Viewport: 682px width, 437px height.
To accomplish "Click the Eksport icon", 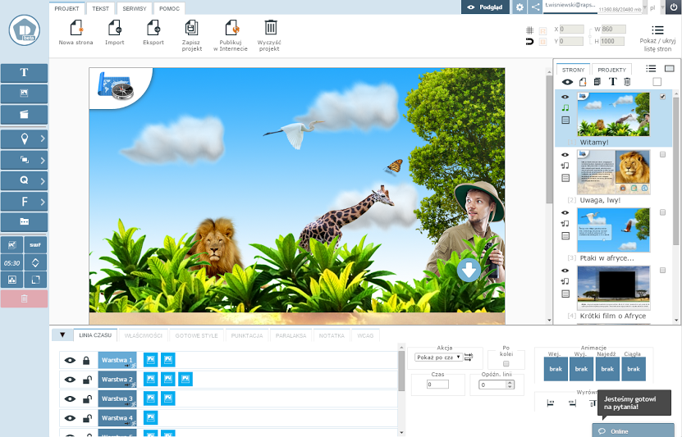I will coord(153,30).
